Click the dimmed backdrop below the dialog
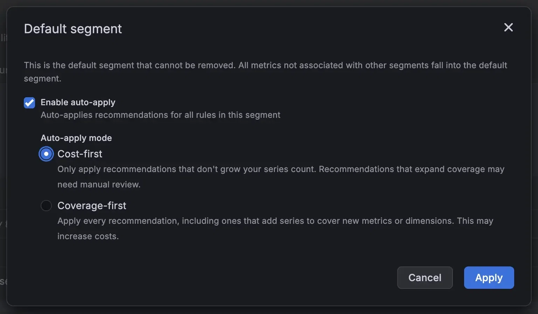 tap(269, 310)
